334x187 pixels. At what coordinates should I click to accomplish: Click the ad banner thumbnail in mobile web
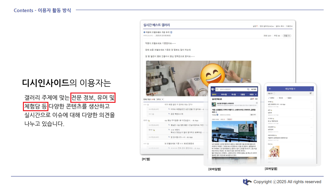(x=214, y=104)
